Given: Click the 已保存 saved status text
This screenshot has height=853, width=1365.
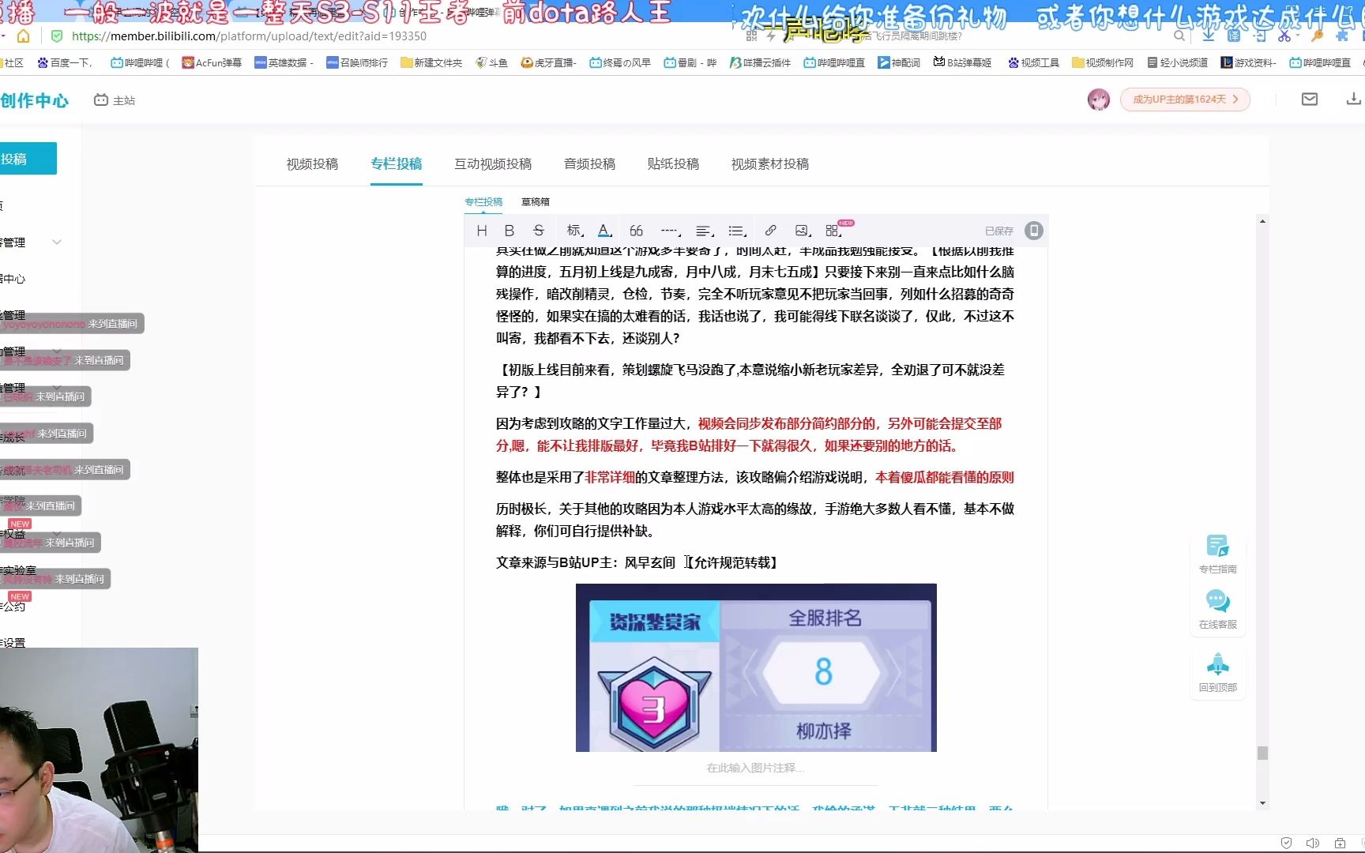Looking at the screenshot, I should coord(999,231).
